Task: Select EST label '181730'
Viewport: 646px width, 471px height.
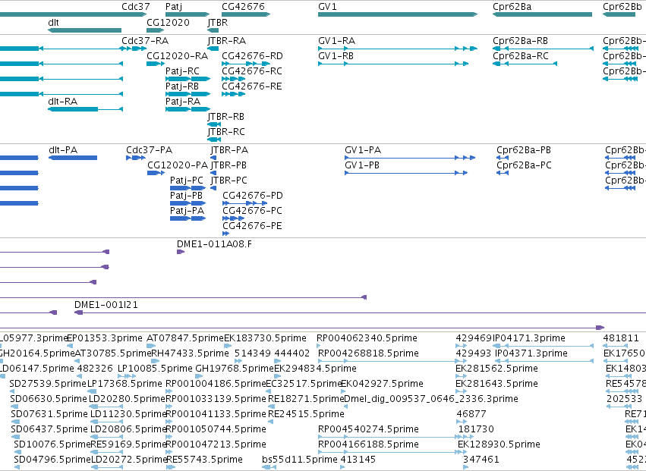Action: click(476, 429)
